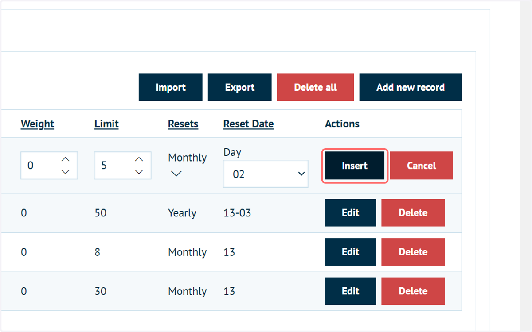This screenshot has height=332, width=532.
Task: Sort table by Weight column header
Action: (37, 124)
